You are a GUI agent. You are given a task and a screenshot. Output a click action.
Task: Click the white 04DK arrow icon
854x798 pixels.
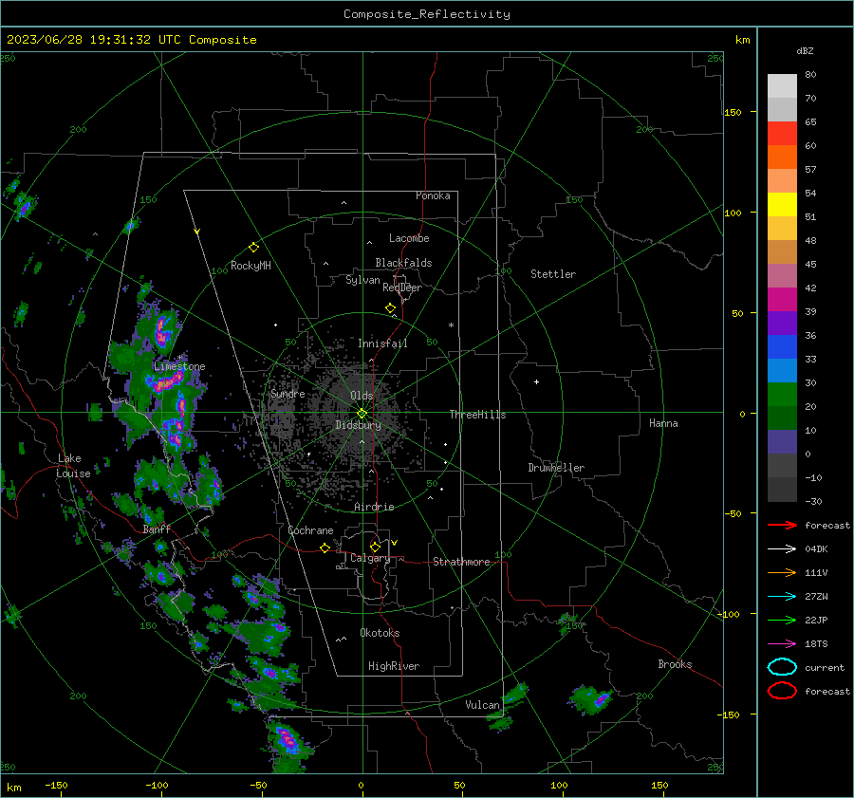782,548
